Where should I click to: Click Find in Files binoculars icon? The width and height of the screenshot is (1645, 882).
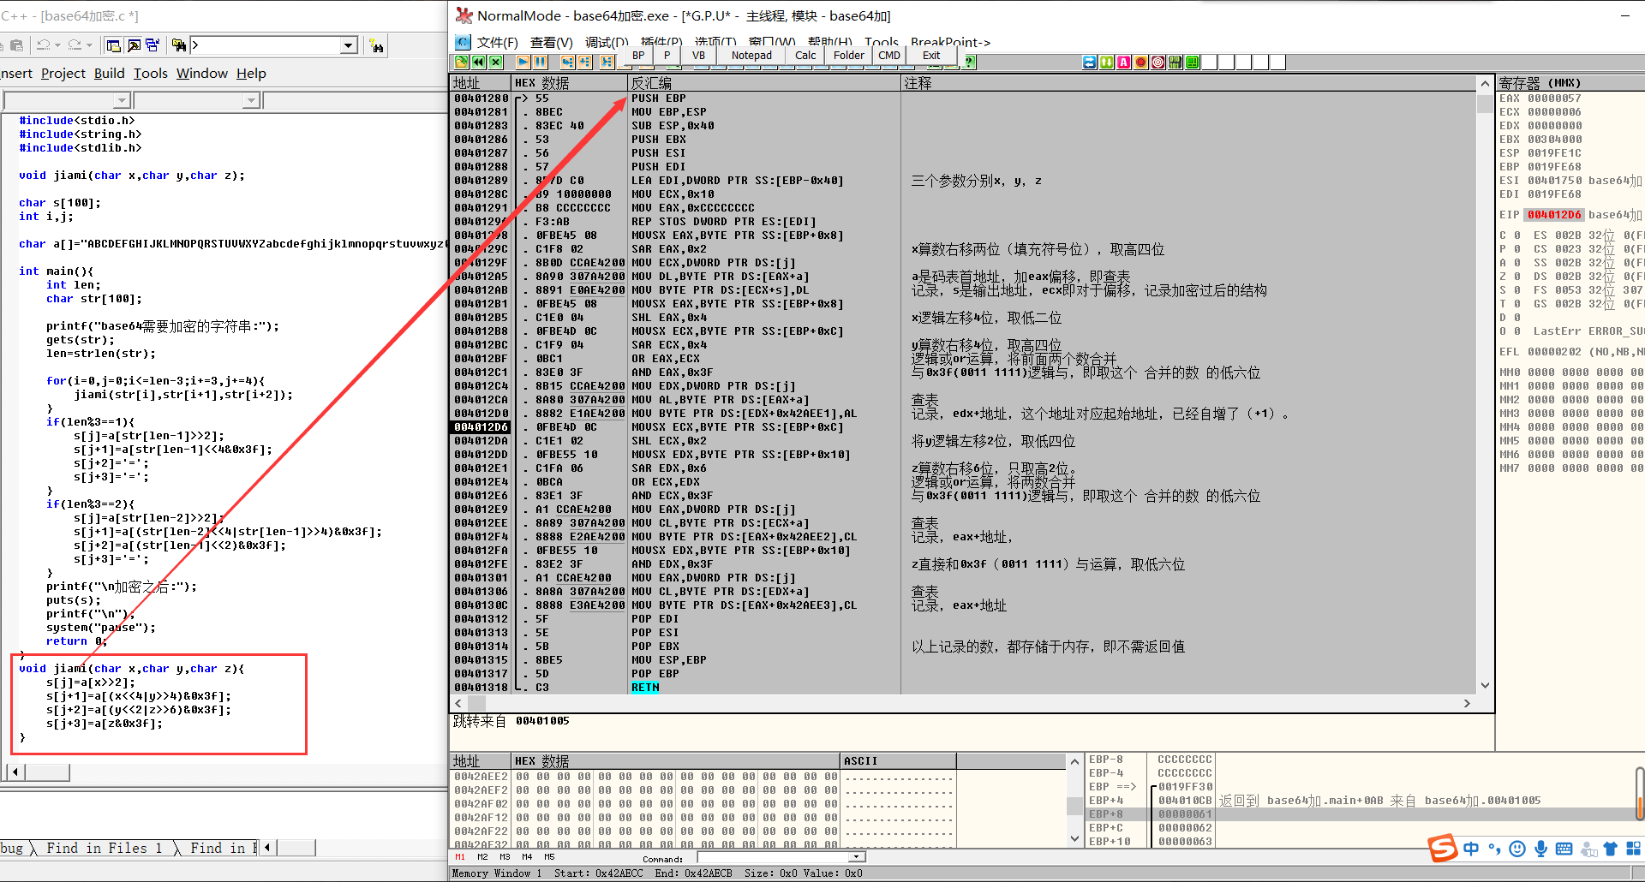tap(179, 45)
